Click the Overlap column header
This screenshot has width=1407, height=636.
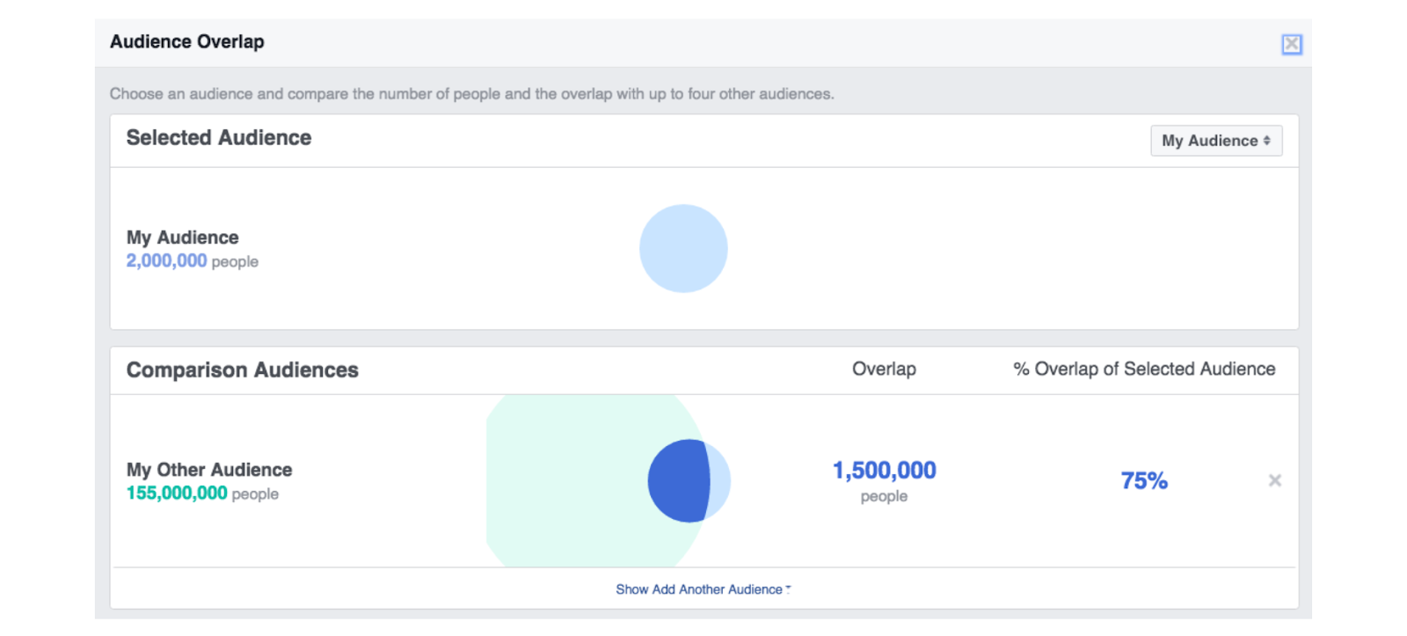click(884, 369)
